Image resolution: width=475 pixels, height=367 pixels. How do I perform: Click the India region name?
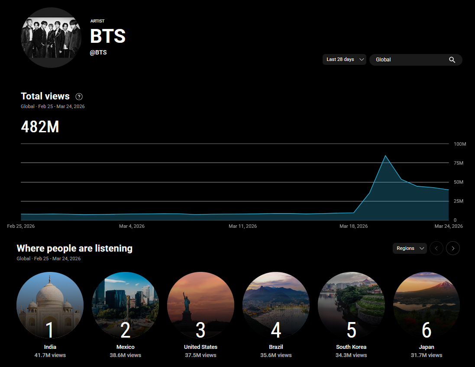(50, 347)
